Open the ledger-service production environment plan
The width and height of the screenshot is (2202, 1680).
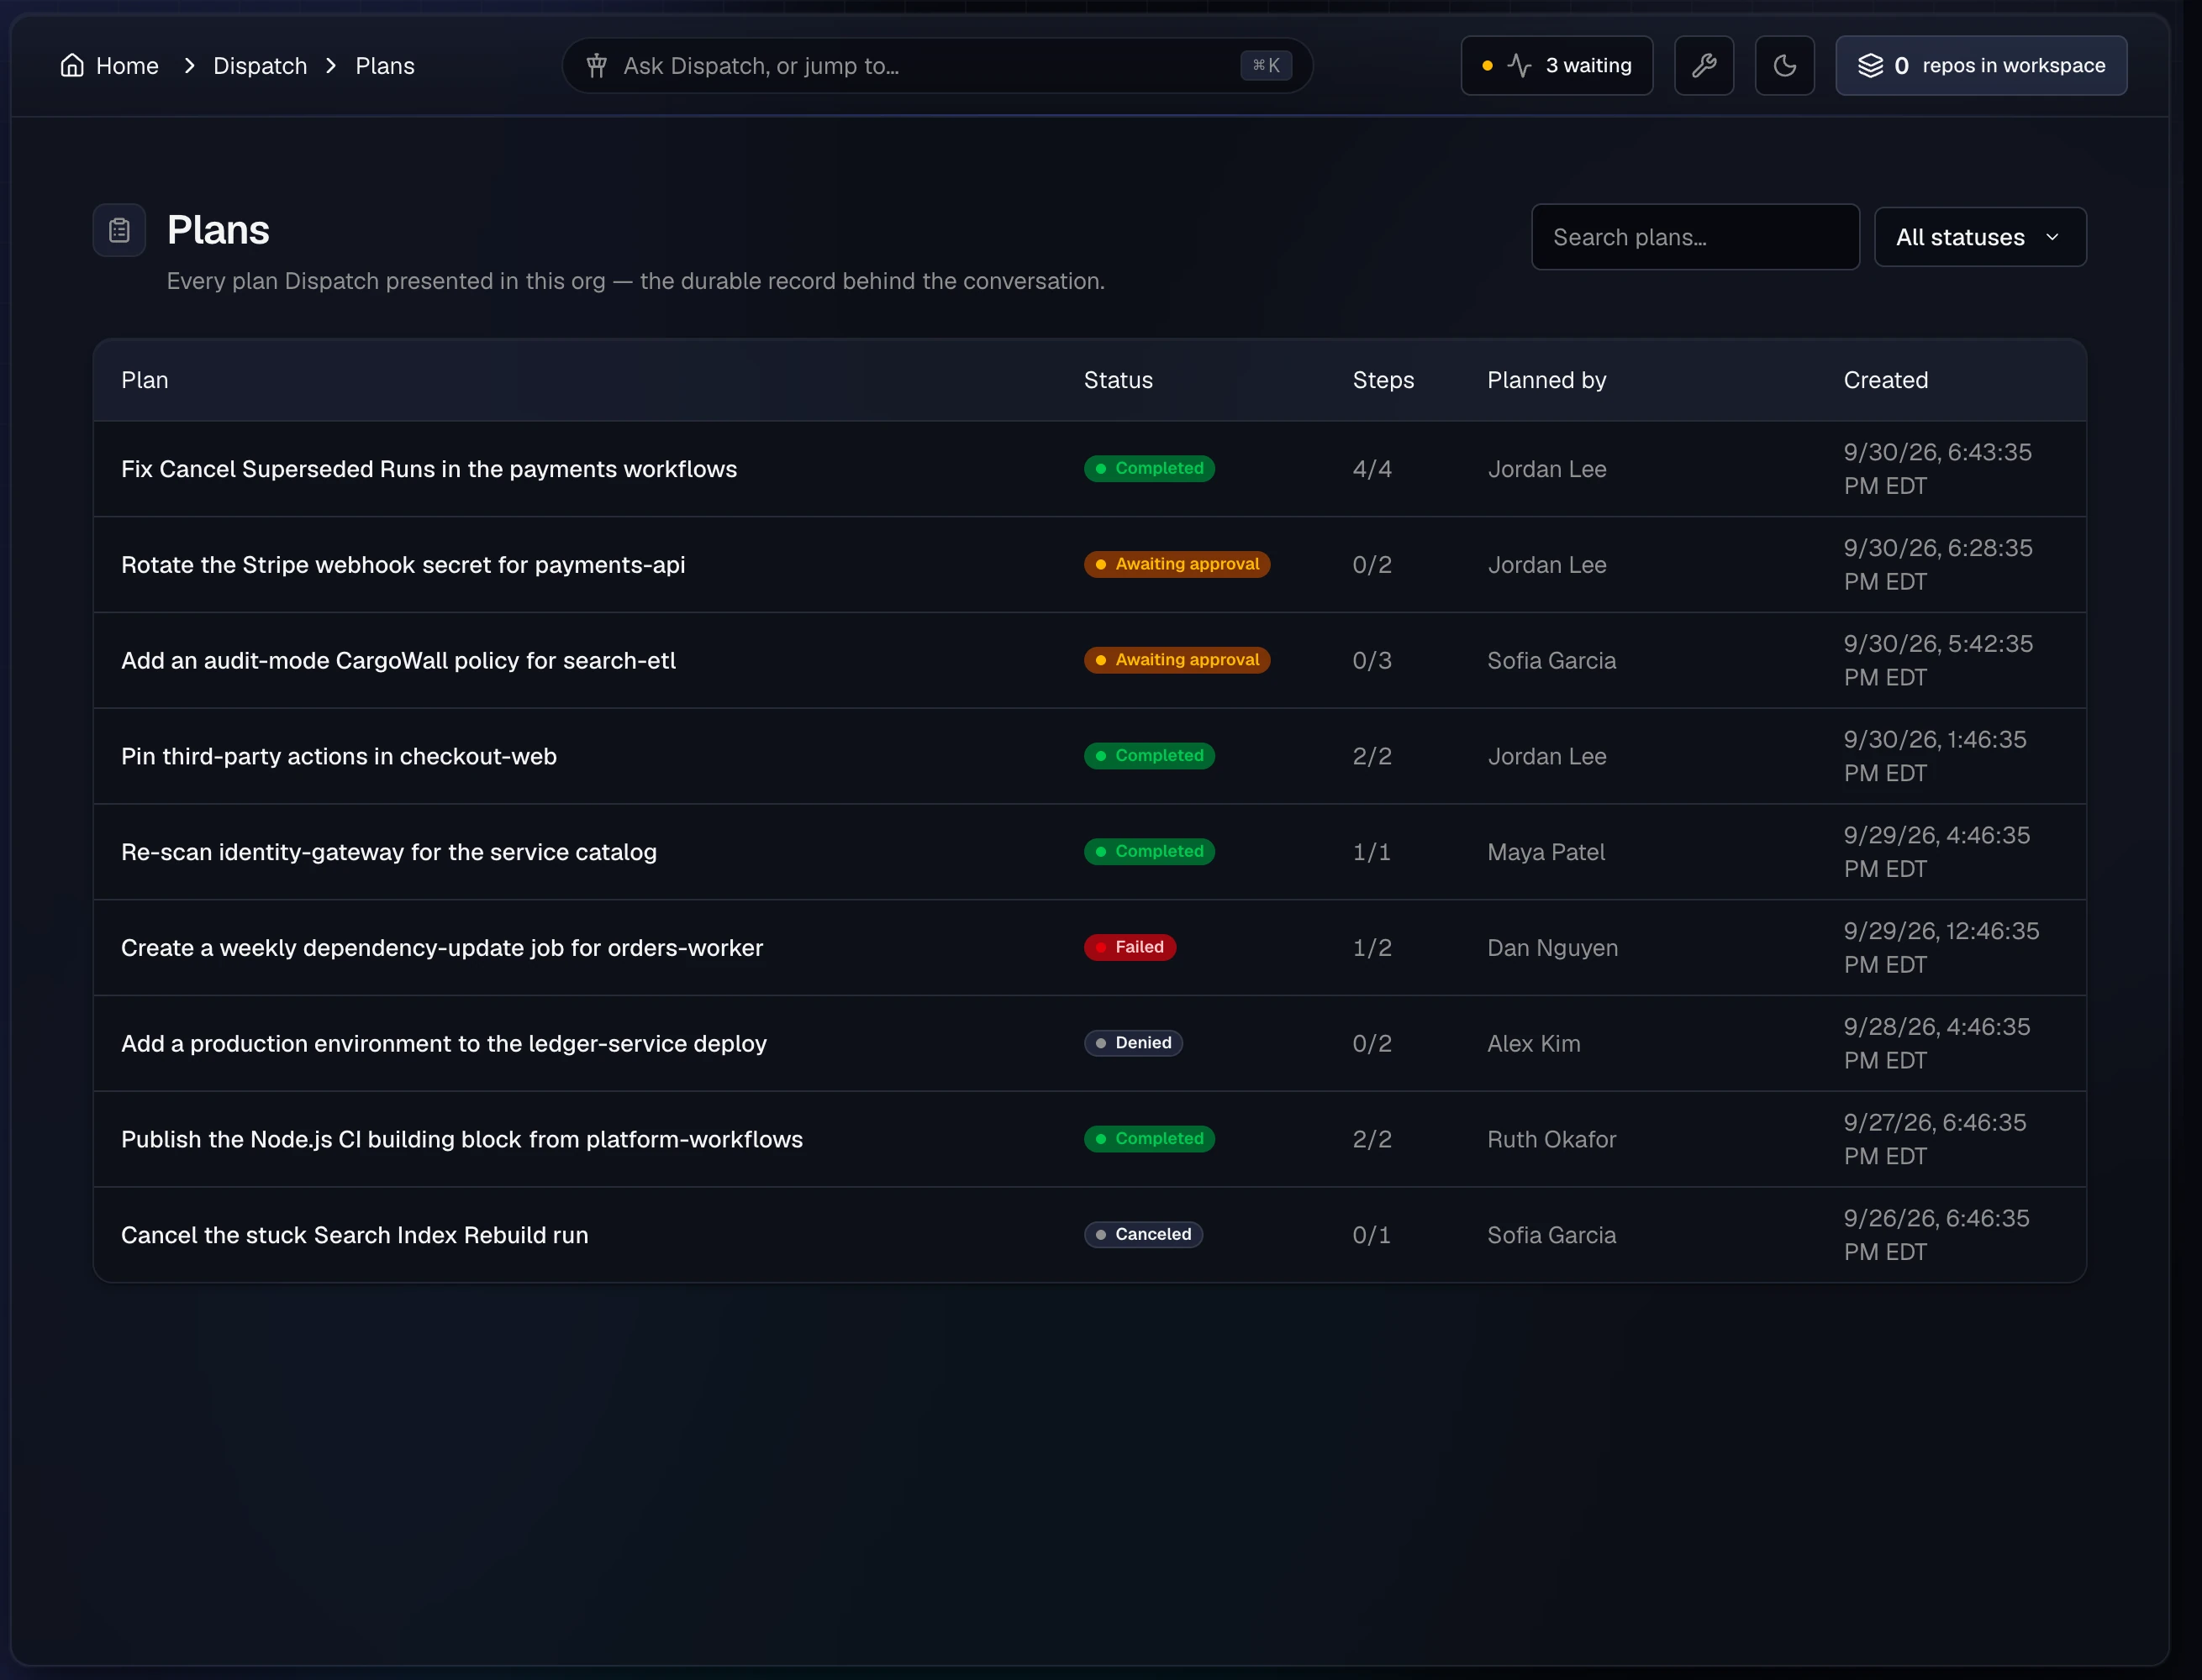click(x=445, y=1044)
